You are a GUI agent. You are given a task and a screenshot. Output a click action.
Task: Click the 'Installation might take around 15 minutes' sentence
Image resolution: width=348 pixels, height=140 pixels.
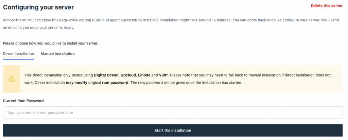tap(195, 20)
